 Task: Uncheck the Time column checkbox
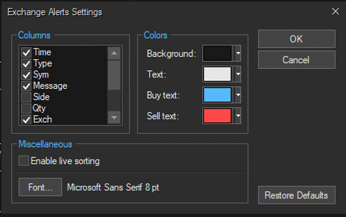point(26,53)
